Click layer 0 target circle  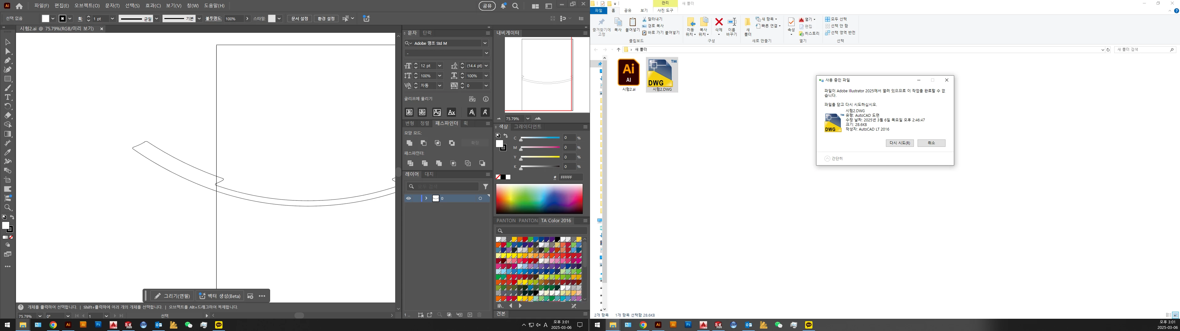pos(480,198)
